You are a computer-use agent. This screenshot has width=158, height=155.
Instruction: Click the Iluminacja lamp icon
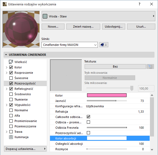pos(11,137)
